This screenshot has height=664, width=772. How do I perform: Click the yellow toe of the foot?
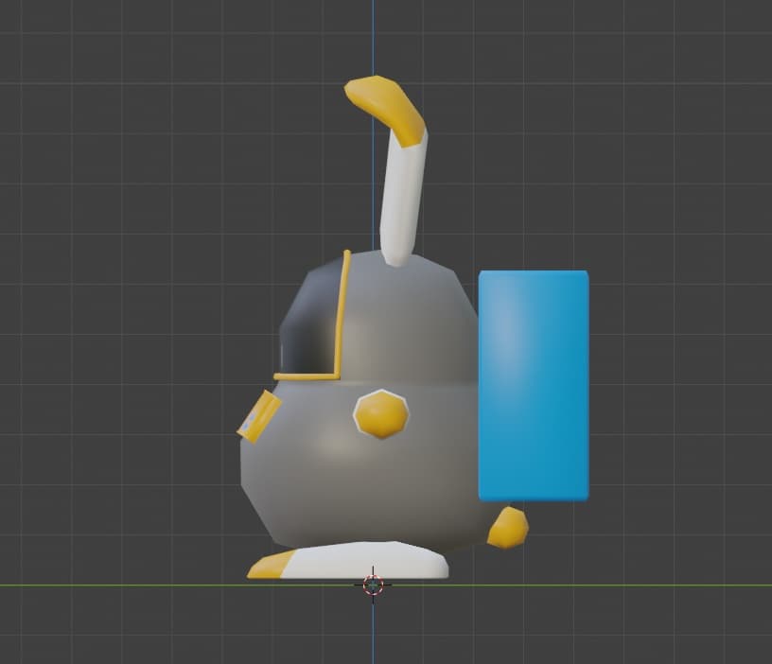pyautogui.click(x=271, y=565)
